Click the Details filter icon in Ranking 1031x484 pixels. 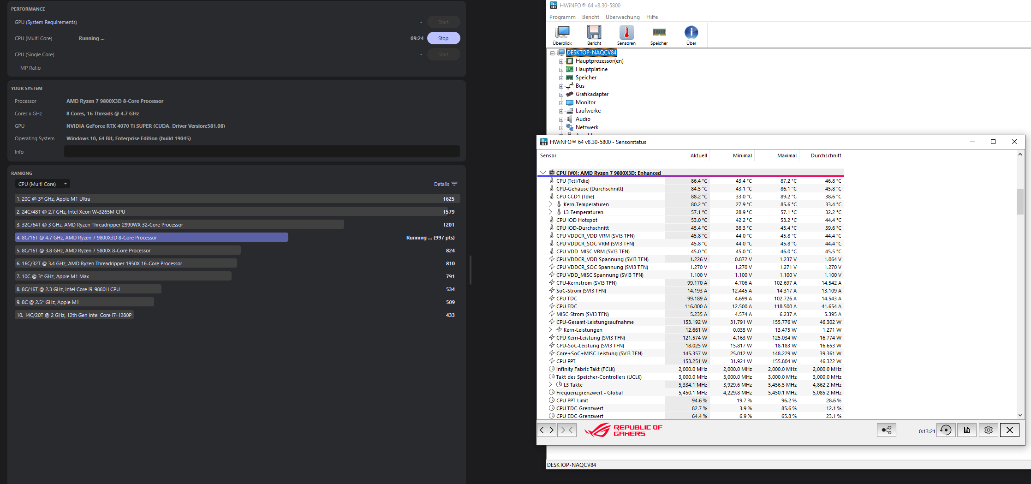[454, 184]
